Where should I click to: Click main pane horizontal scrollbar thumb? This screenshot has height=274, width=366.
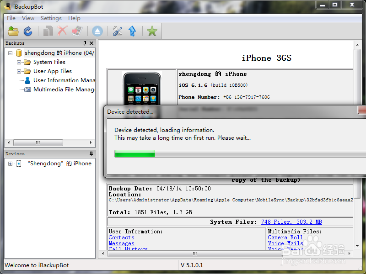pos(195,253)
